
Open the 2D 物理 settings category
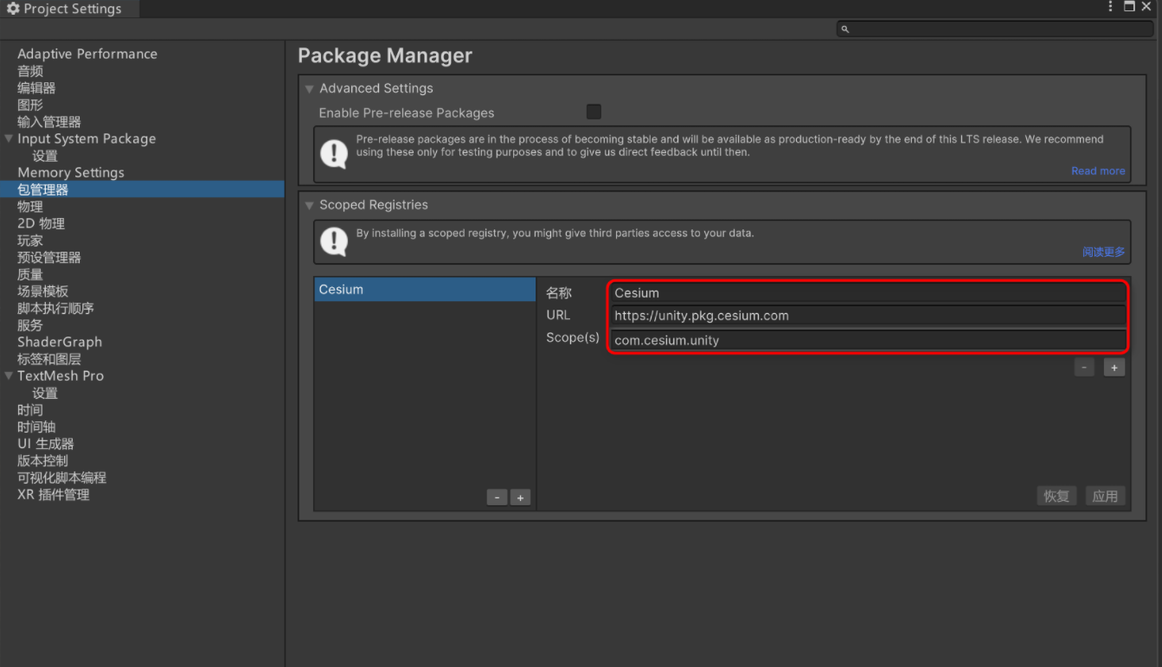(41, 223)
